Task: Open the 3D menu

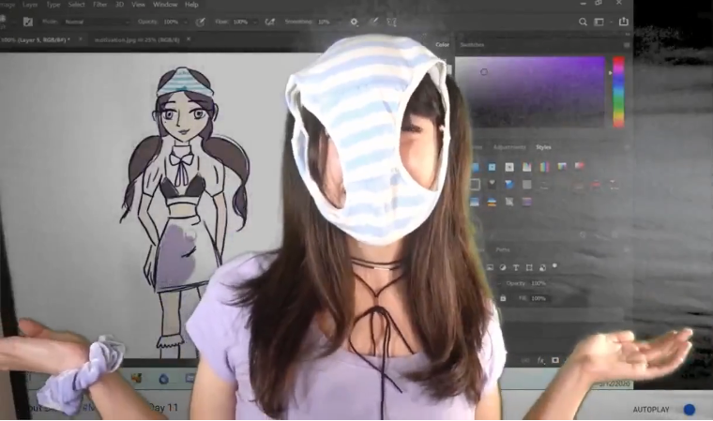Action: coord(119,5)
